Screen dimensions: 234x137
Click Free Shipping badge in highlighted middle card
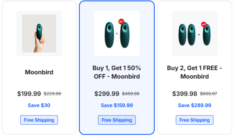117,120
